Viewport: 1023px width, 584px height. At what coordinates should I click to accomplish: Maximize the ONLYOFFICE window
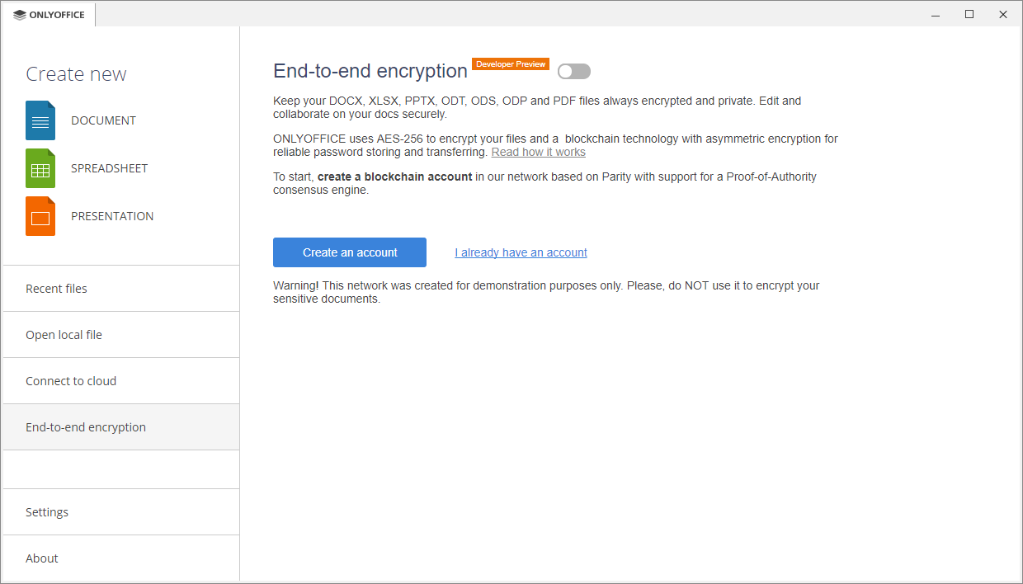point(969,15)
